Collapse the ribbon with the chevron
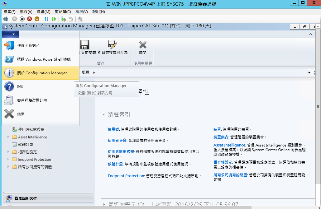 [310, 34]
